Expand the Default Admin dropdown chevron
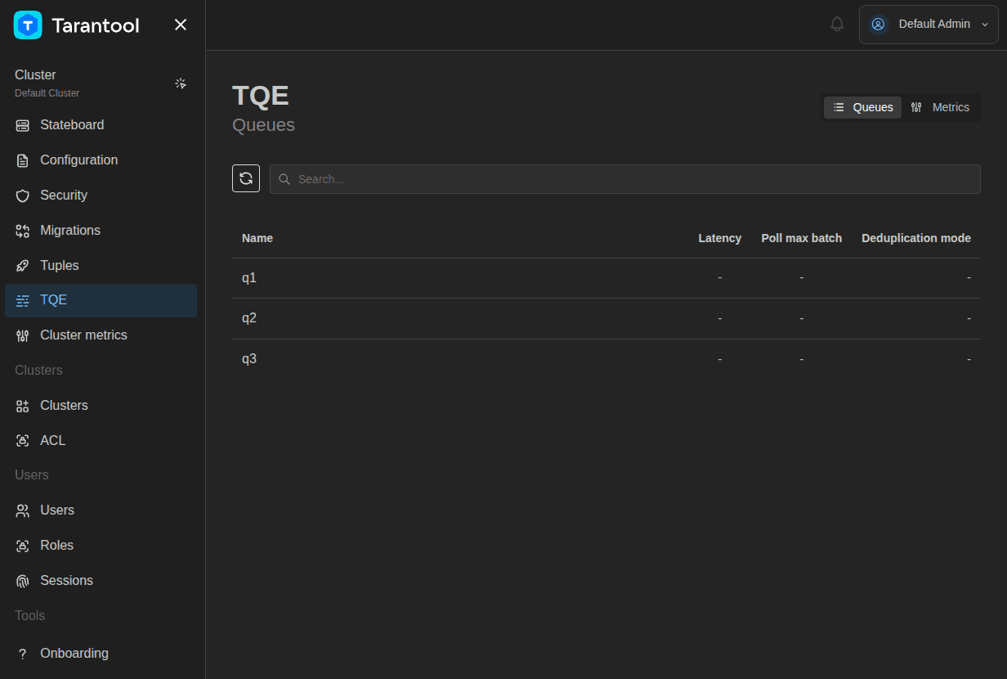 [x=985, y=25]
